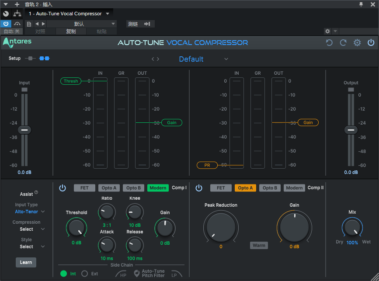Go to the previous preset arrow
379x281 pixels.
pyautogui.click(x=153, y=59)
